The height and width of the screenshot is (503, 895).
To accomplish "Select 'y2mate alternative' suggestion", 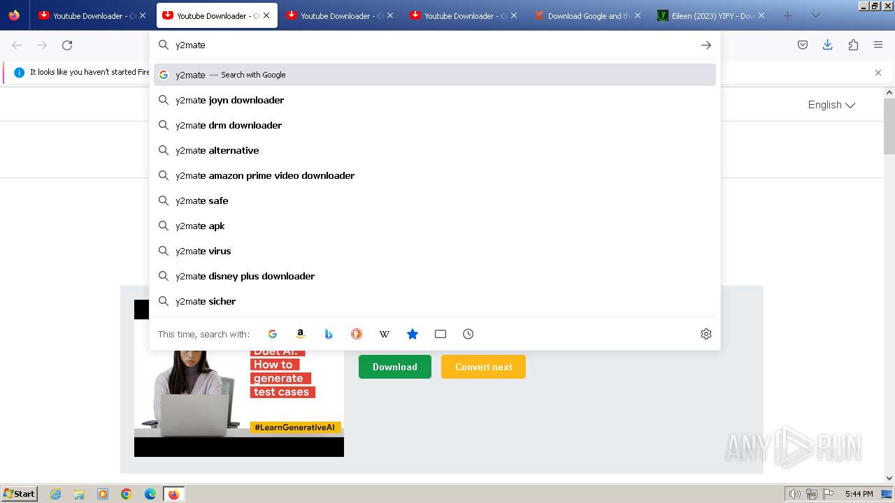I will click(435, 150).
